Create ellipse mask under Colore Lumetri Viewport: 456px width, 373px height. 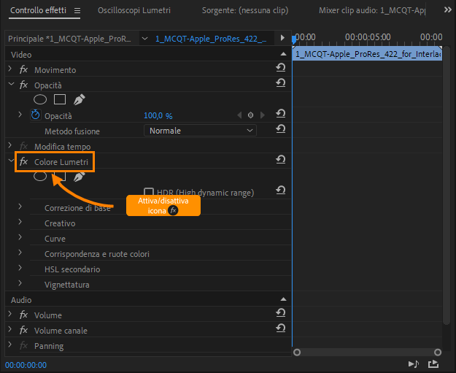40,176
